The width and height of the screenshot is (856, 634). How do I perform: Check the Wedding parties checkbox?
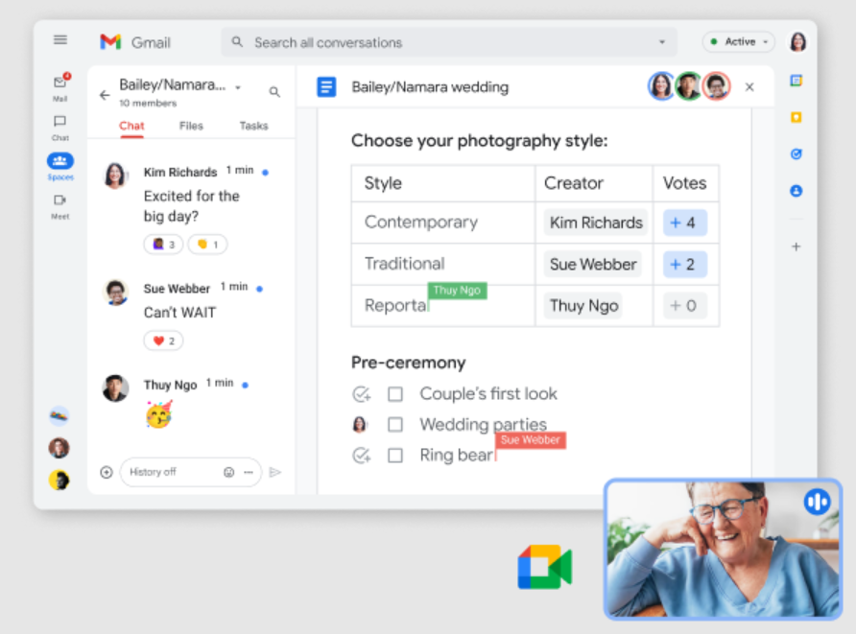click(x=395, y=425)
